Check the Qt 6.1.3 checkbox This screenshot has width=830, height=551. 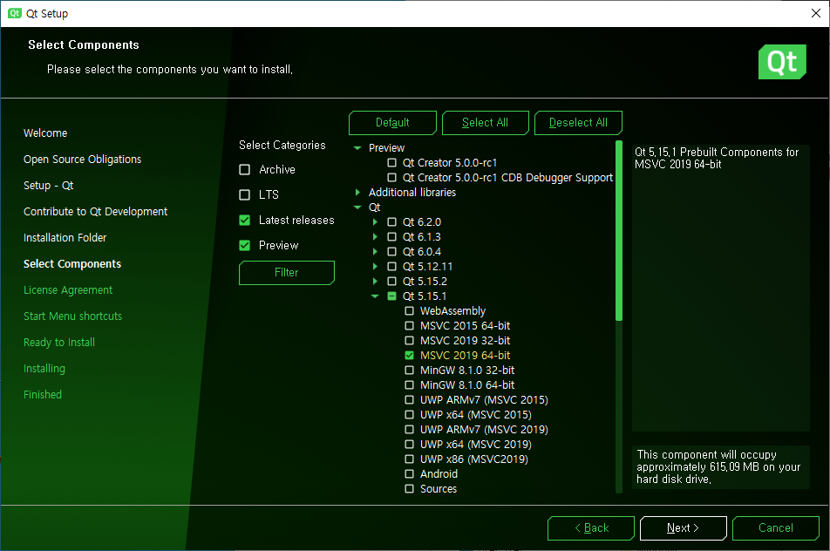391,236
